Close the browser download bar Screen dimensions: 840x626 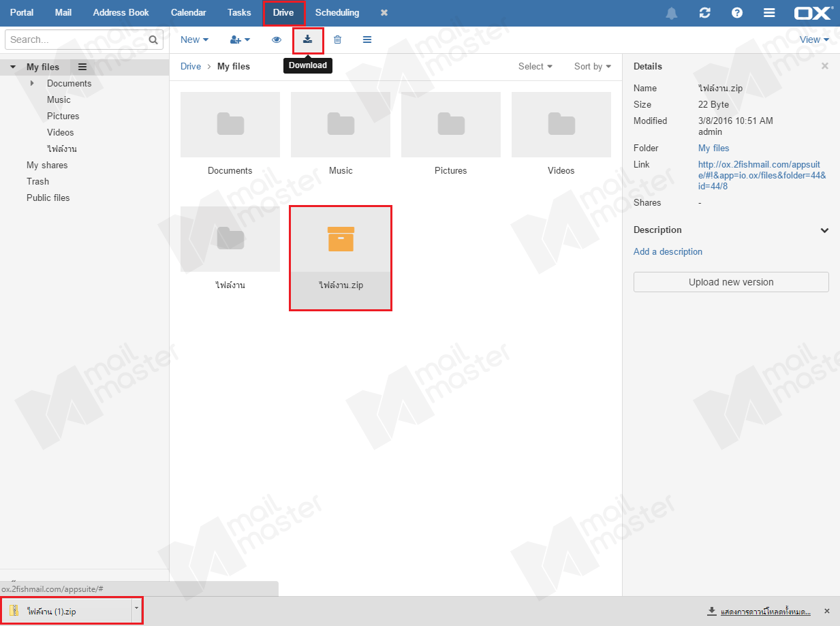point(827,611)
